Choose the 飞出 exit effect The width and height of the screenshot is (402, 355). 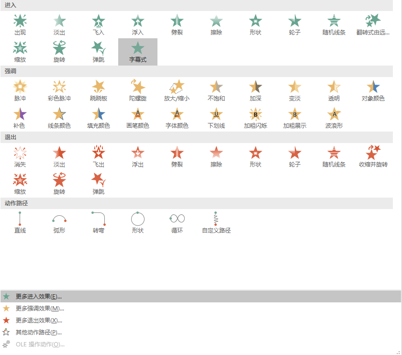tap(99, 157)
